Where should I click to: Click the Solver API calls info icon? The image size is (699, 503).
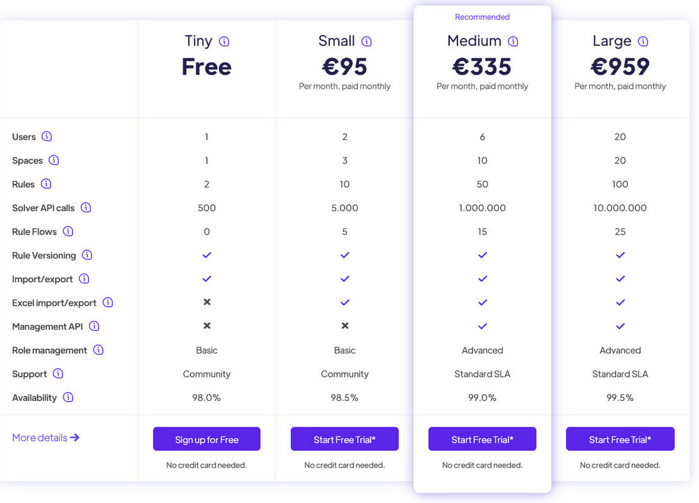tap(86, 207)
